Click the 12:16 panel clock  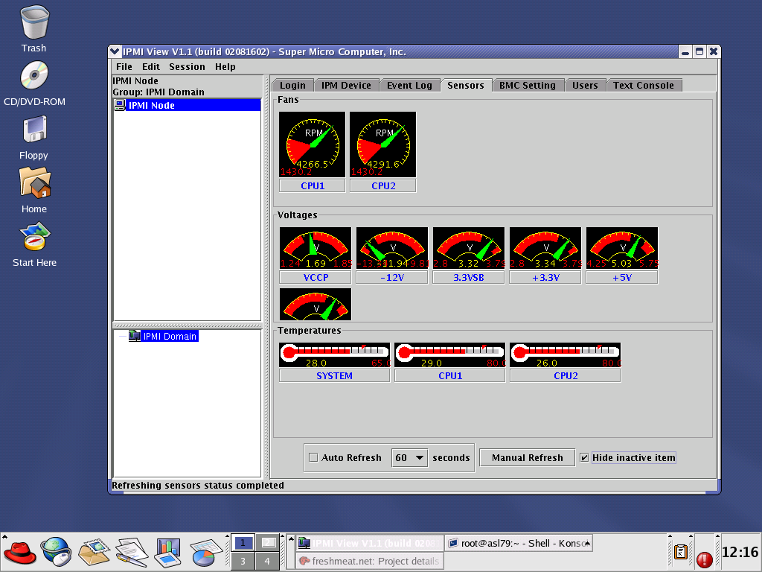[740, 552]
